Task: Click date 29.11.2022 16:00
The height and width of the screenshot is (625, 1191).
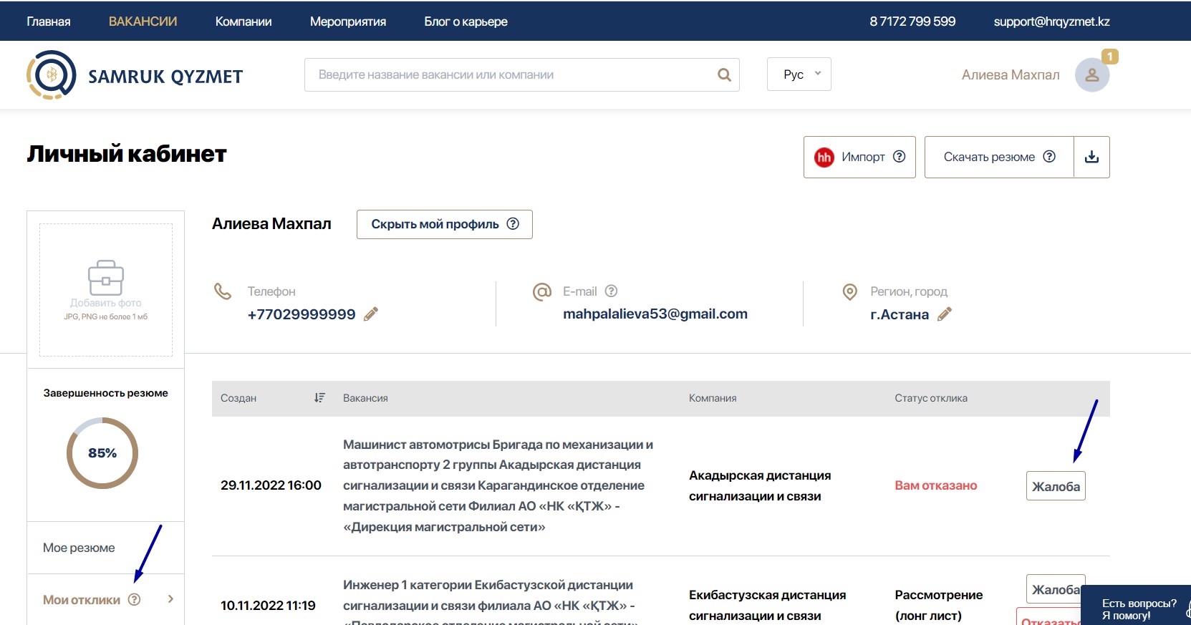Action: (271, 485)
